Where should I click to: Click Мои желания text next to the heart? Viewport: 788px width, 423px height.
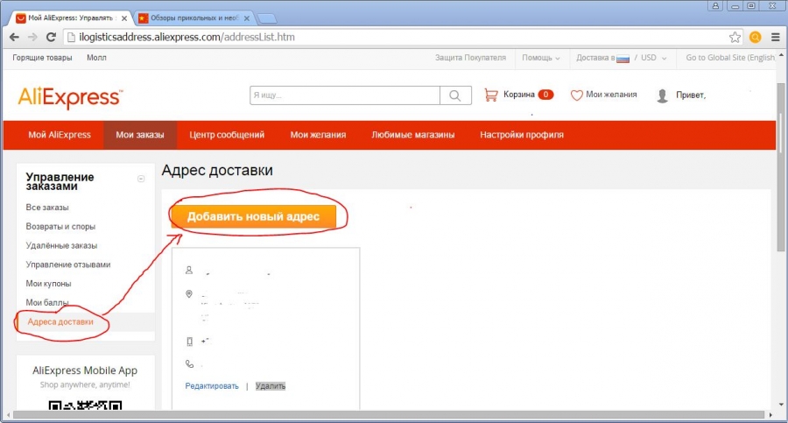click(x=611, y=95)
